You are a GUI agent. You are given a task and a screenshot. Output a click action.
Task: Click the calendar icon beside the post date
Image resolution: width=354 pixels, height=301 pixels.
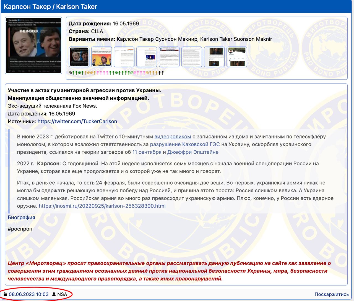tap(6, 294)
